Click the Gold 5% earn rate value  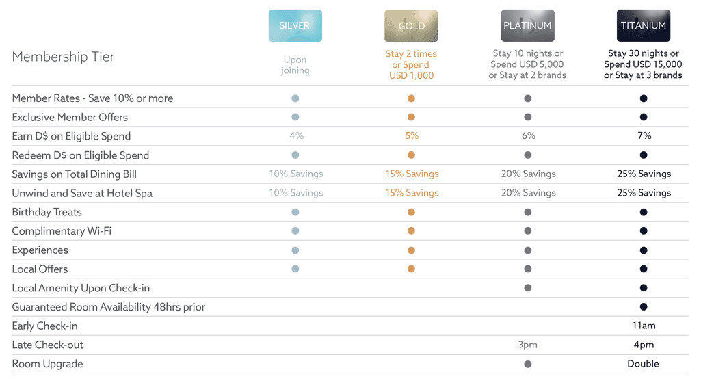coord(412,136)
